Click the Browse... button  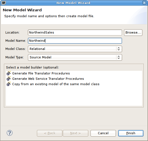click(133, 33)
